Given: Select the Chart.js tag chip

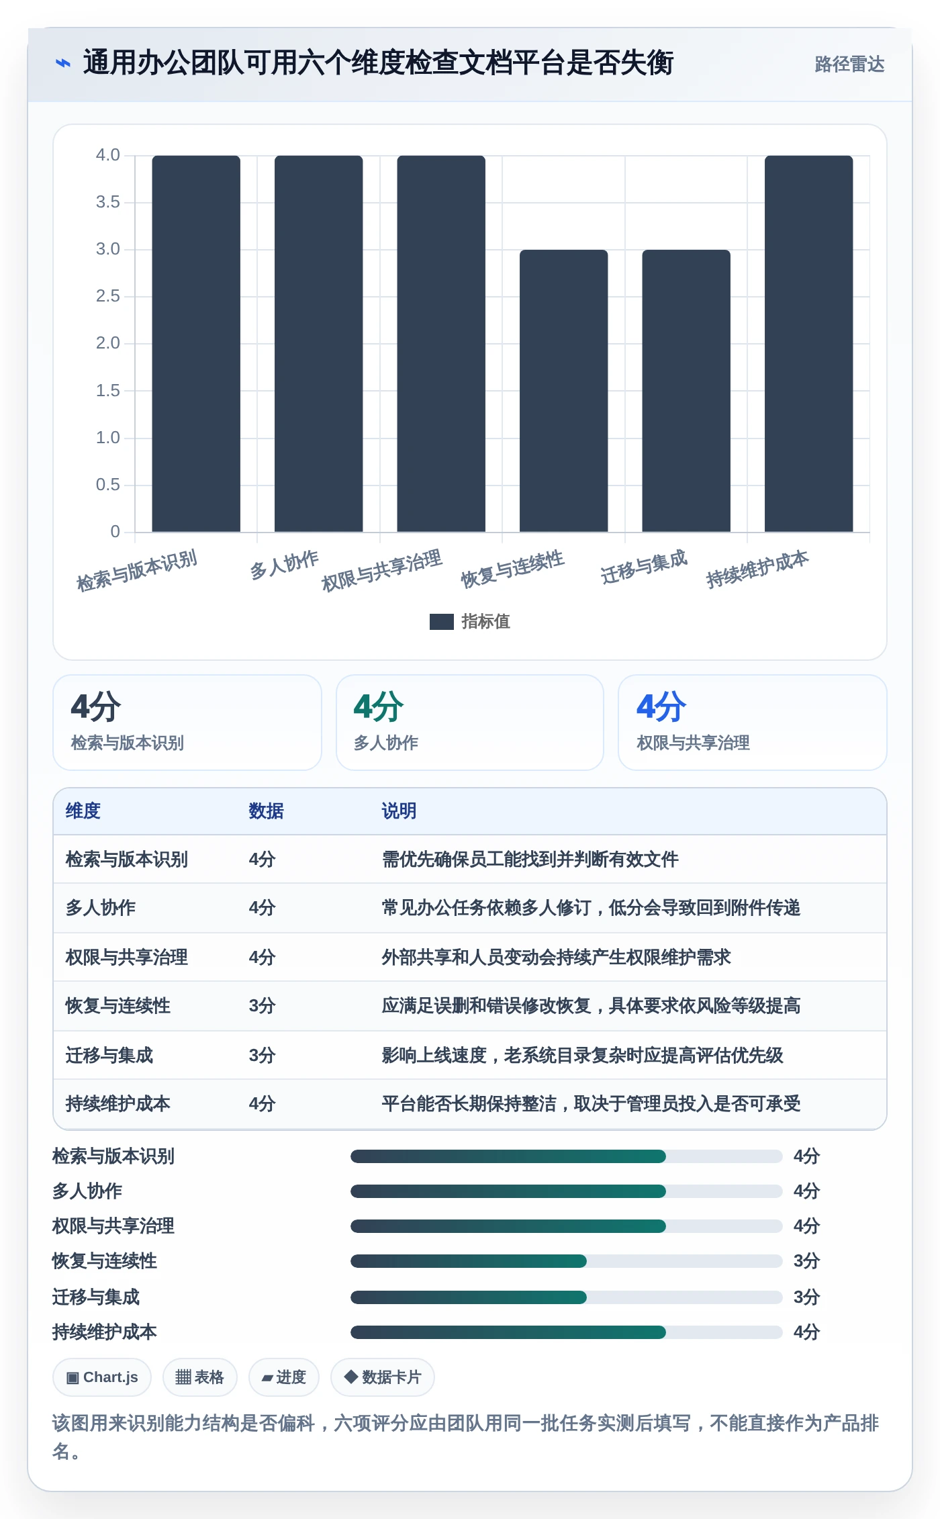Looking at the screenshot, I should pos(102,1377).
